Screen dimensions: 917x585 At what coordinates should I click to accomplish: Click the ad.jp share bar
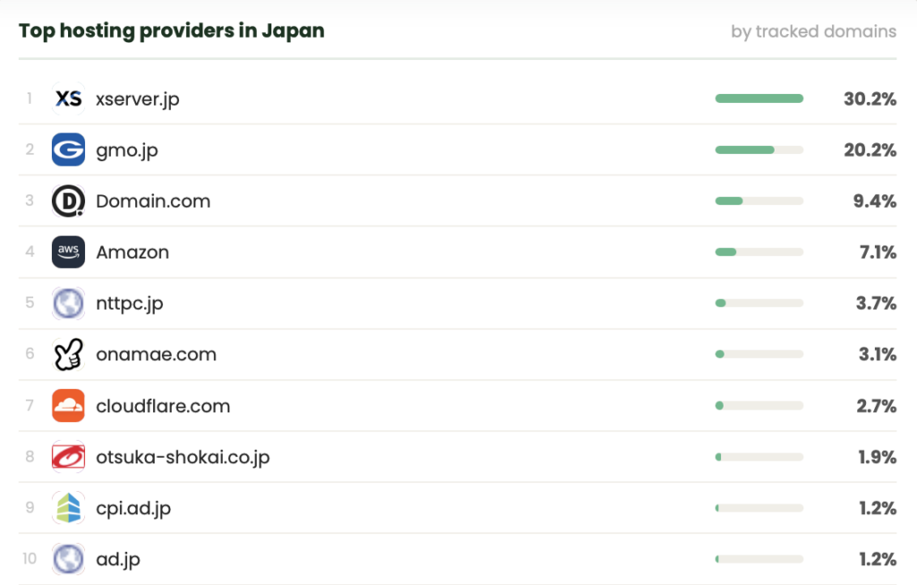click(759, 559)
